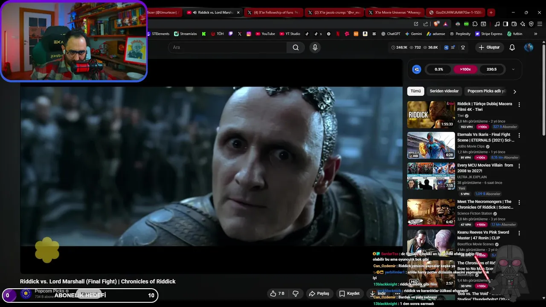
Task: Click the >100x vidIQ score pill
Action: pos(465,69)
